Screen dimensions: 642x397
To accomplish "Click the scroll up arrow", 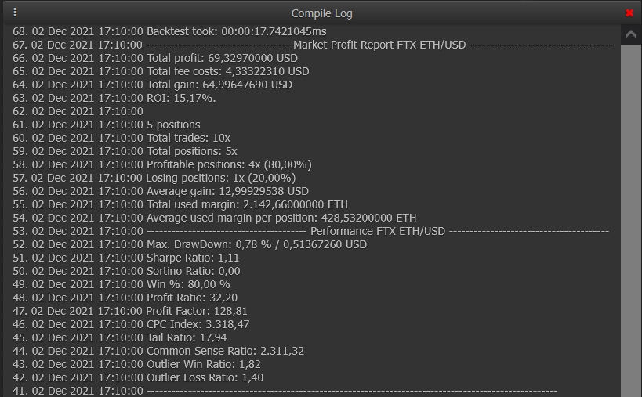I will [x=630, y=34].
